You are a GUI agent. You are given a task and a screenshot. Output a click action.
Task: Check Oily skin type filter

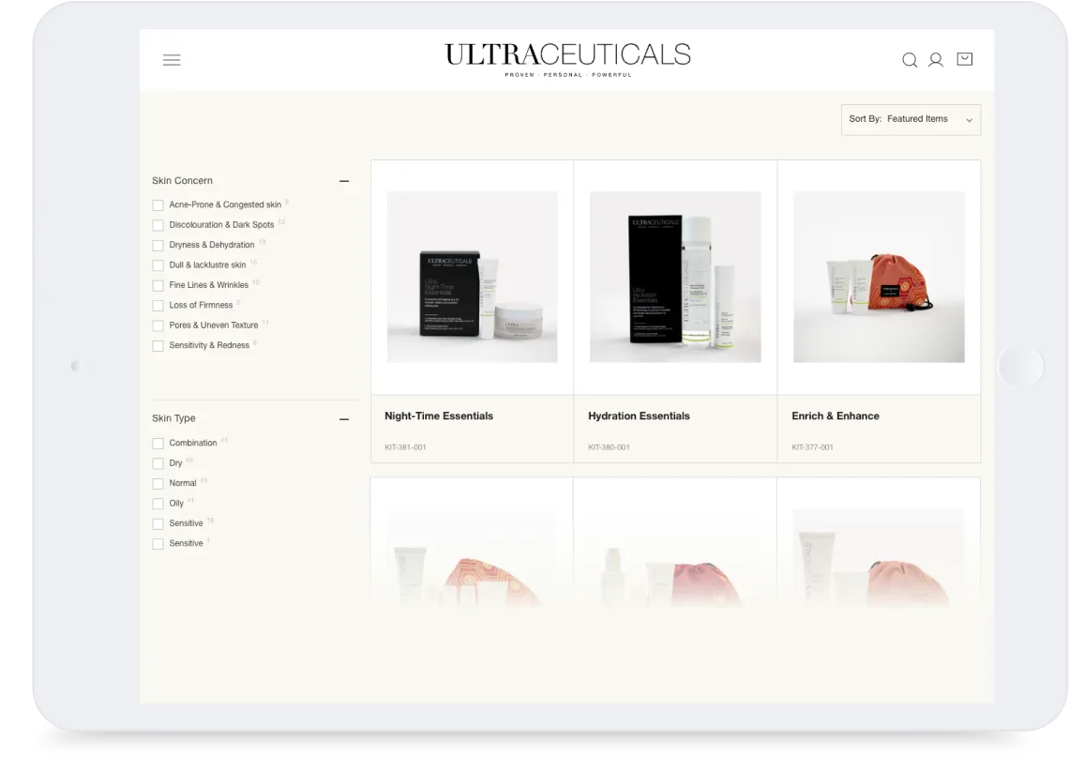[x=158, y=504]
